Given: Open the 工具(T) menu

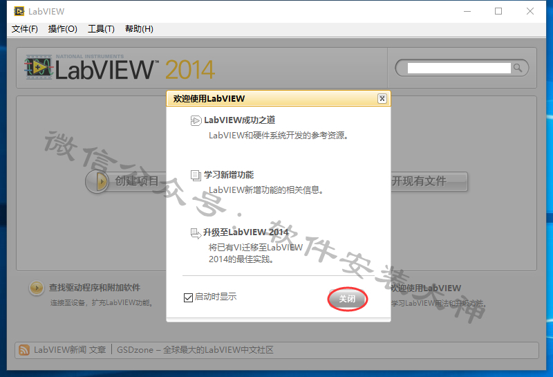Looking at the screenshot, I should point(101,29).
